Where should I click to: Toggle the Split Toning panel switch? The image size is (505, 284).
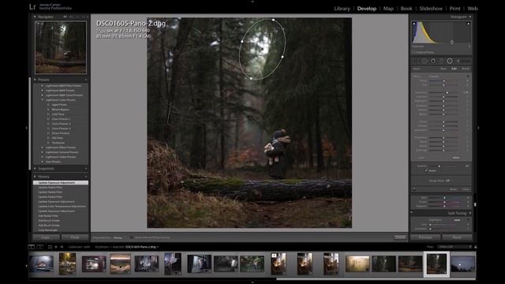412,213
